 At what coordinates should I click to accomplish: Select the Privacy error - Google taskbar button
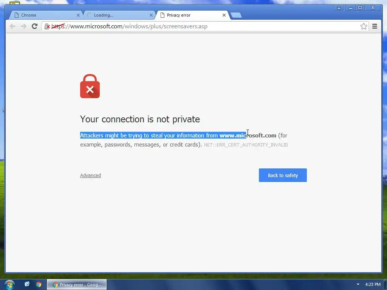(77, 285)
